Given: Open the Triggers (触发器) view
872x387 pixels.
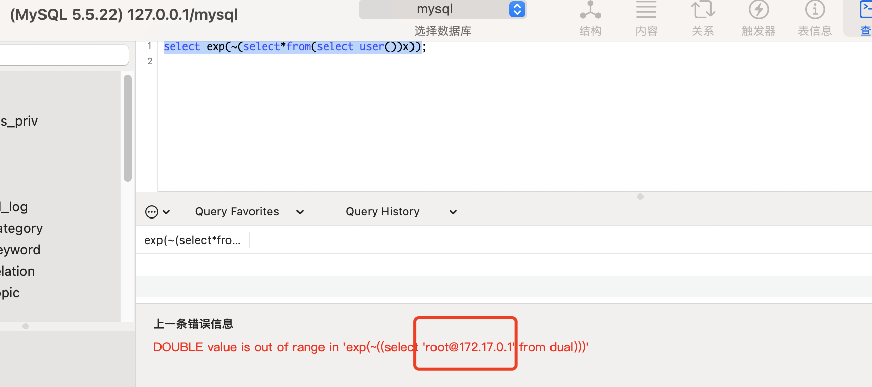Looking at the screenshot, I should click(x=759, y=19).
